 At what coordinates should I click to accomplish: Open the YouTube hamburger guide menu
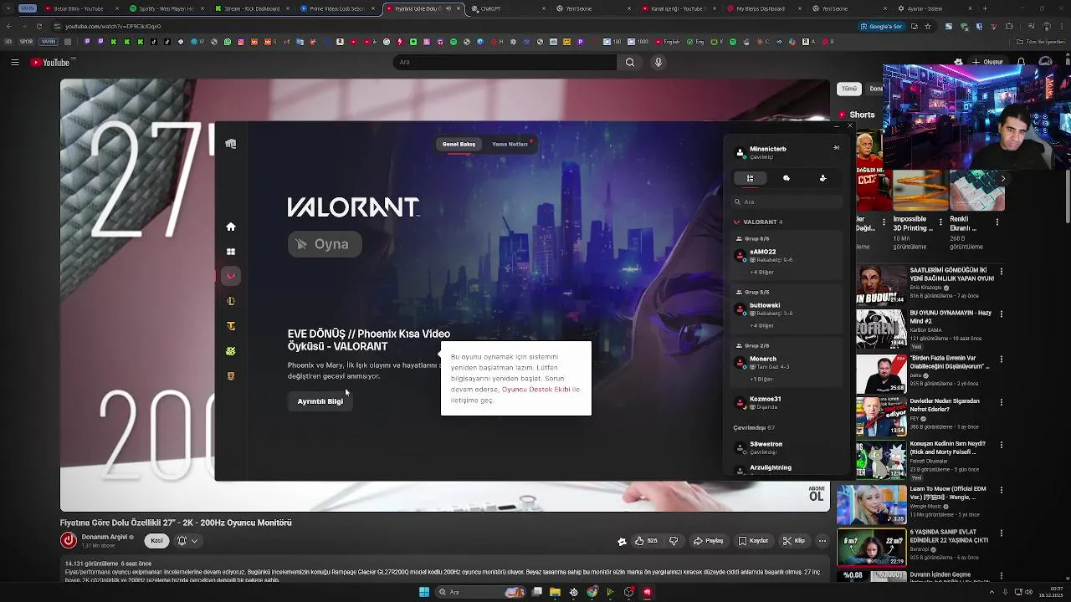14,62
